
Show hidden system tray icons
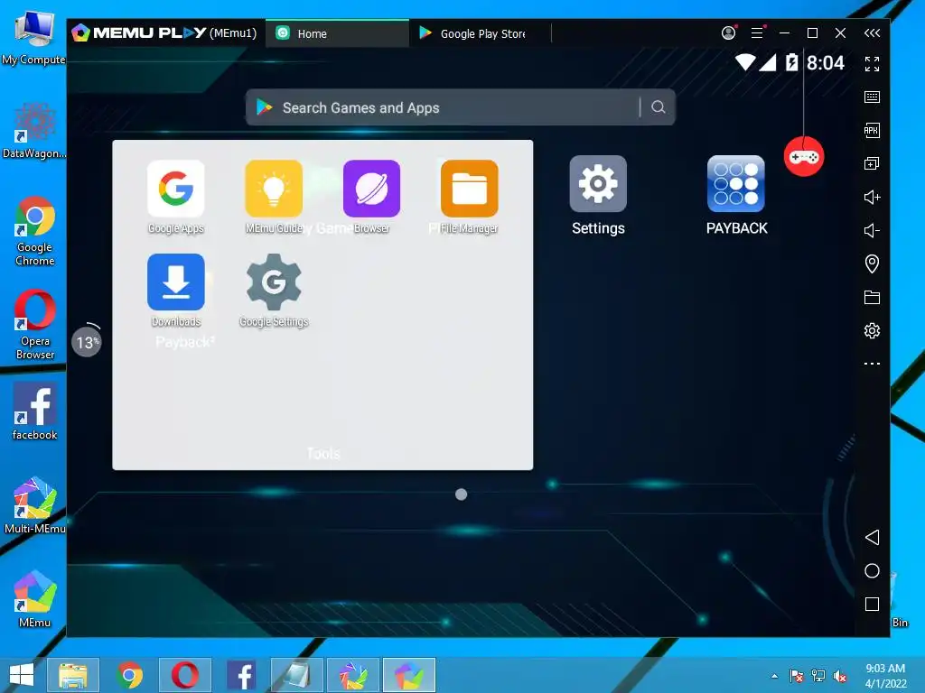[774, 676]
